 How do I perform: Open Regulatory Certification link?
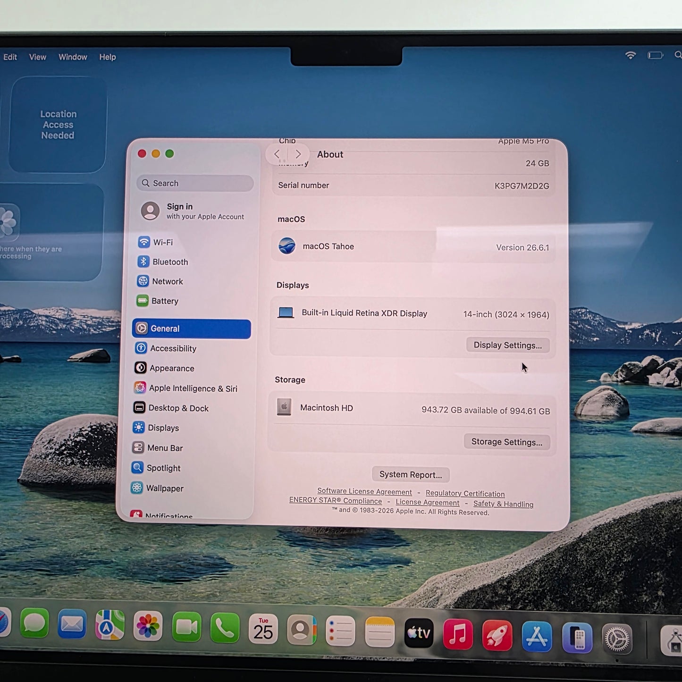click(465, 493)
